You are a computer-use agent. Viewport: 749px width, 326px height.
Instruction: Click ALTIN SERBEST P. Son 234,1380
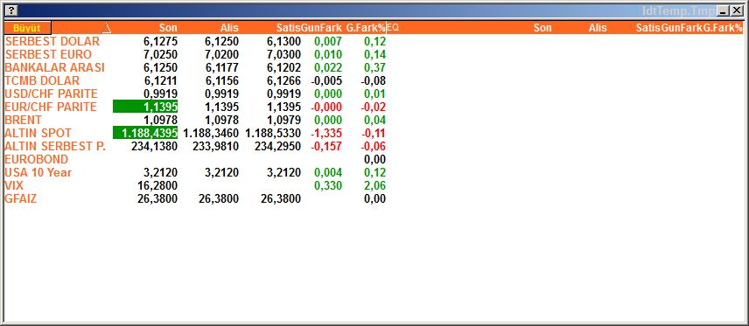tap(154, 146)
